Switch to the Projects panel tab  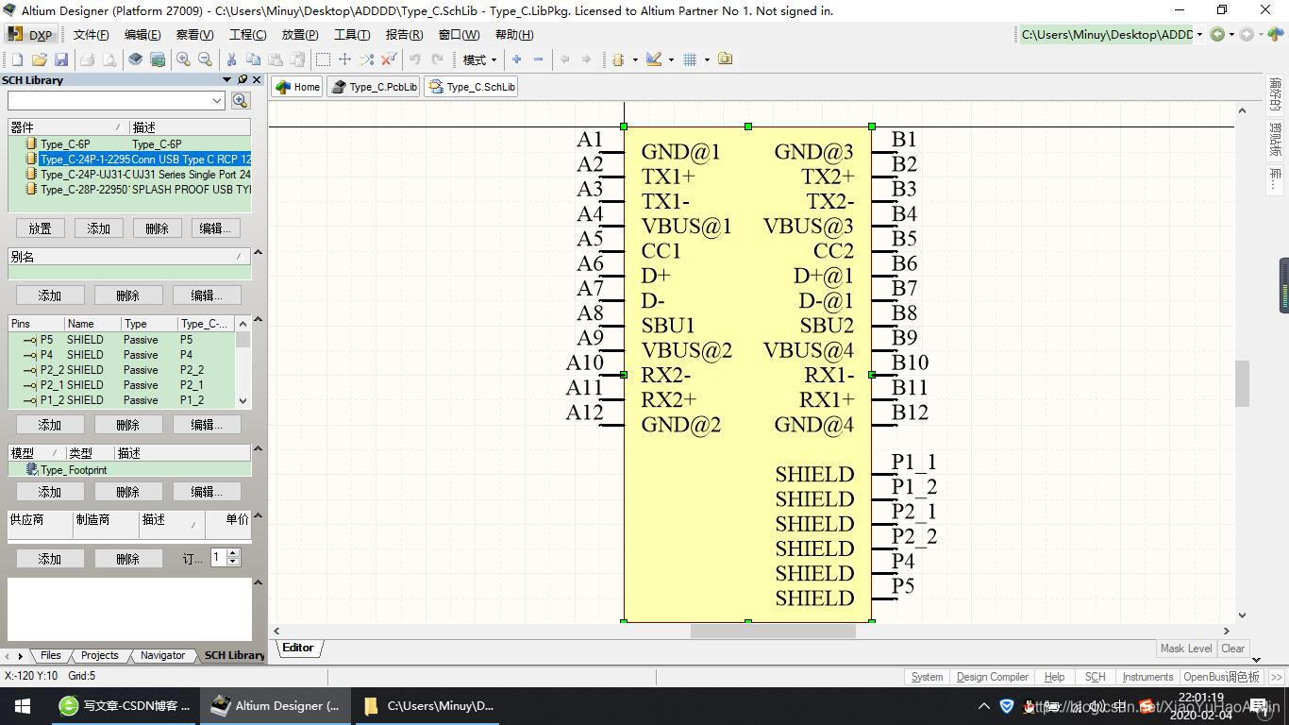click(99, 655)
